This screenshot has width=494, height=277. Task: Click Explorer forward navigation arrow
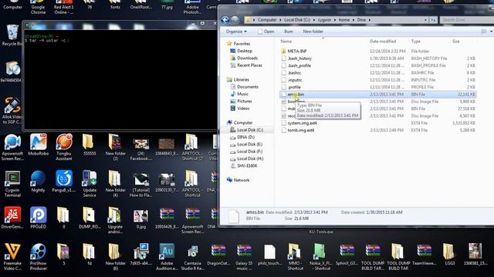click(235, 20)
